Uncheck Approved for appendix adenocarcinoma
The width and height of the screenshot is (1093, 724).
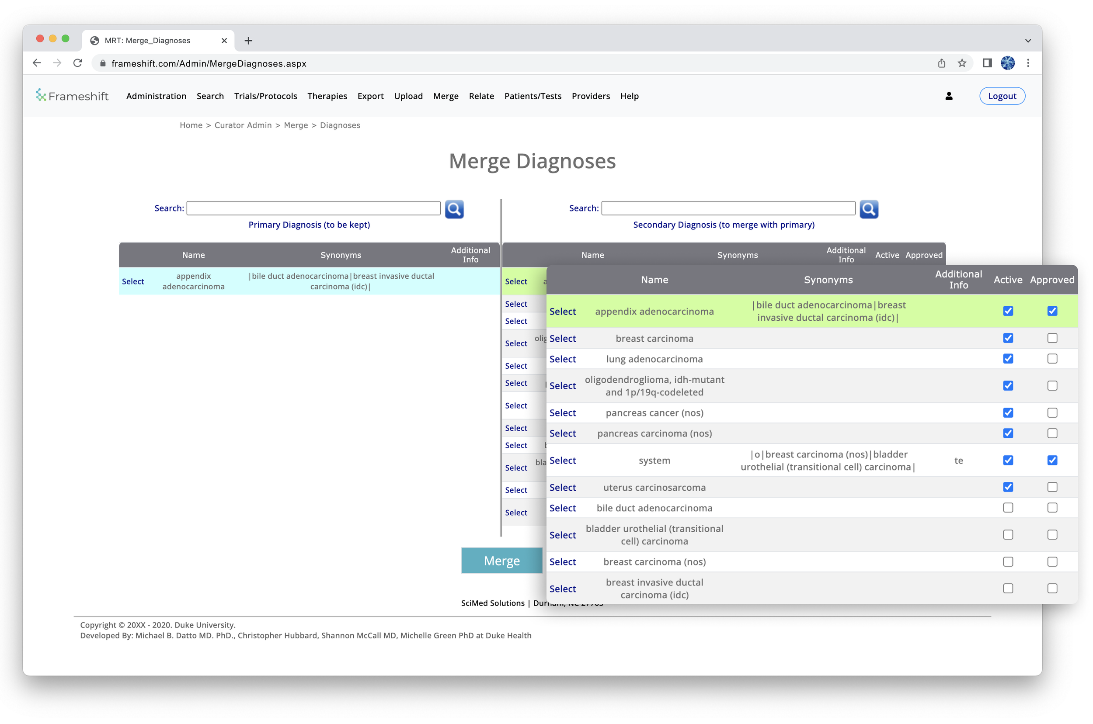point(1052,311)
